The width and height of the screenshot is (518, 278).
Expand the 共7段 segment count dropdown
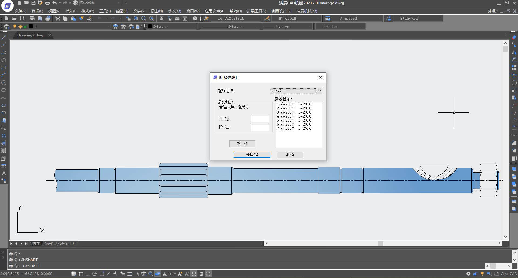(296, 91)
